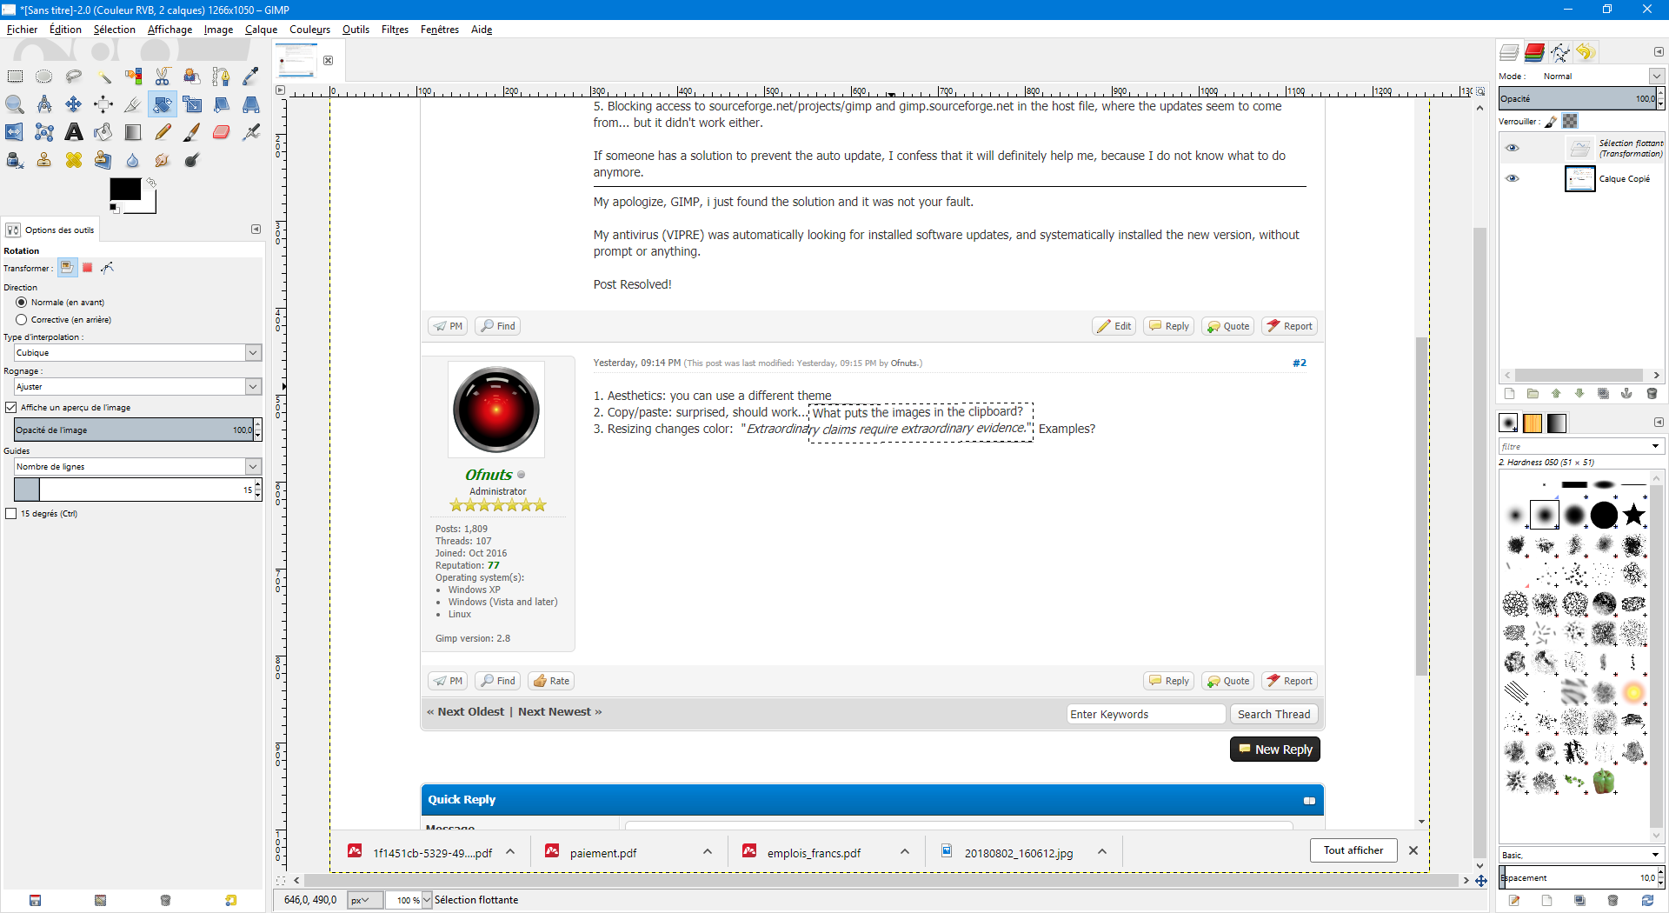Open the px unit dropdown in status bar

coord(365,900)
